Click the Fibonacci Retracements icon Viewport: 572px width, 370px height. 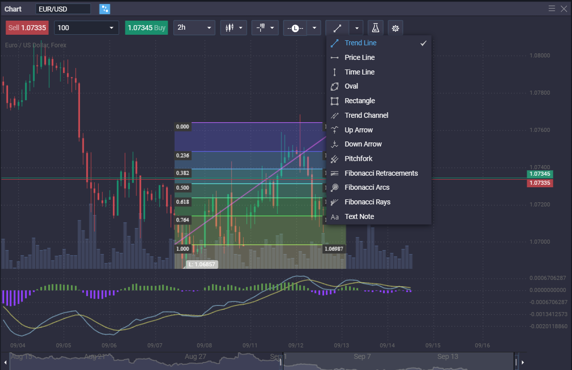[x=334, y=173]
